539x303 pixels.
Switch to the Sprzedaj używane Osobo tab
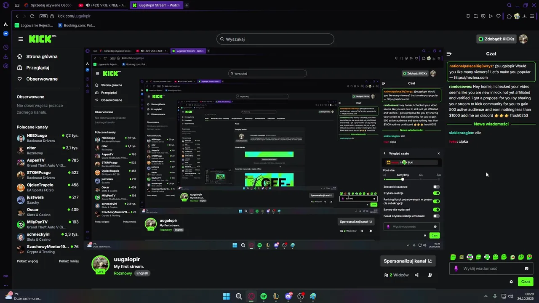pyautogui.click(x=49, y=5)
